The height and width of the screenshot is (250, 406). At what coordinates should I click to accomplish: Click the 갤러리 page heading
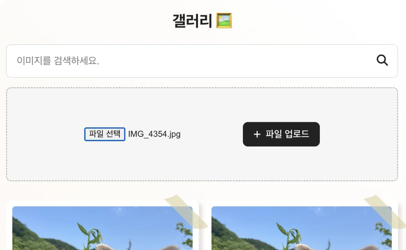pos(192,21)
